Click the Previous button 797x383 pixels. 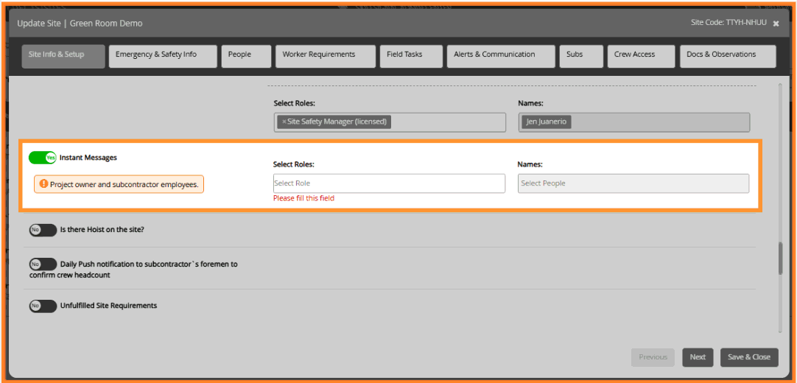click(653, 357)
